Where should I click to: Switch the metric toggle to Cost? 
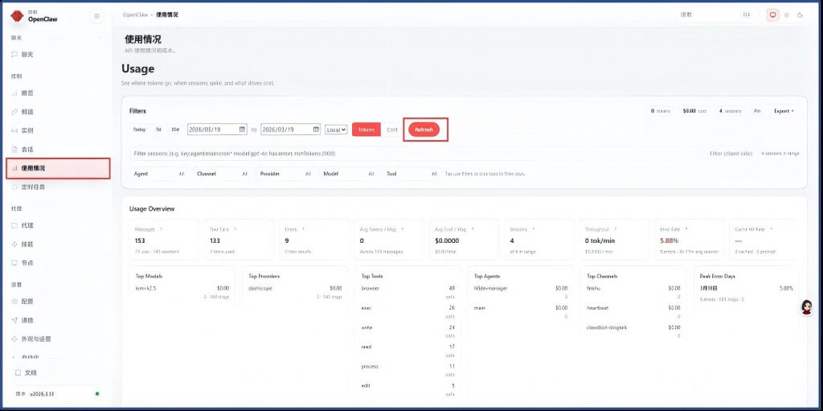point(392,129)
